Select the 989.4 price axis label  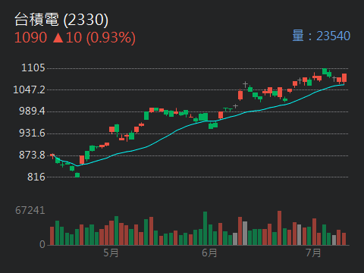point(32,111)
